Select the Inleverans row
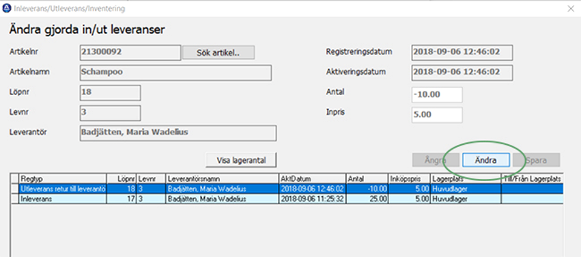581x257 pixels. [287, 199]
